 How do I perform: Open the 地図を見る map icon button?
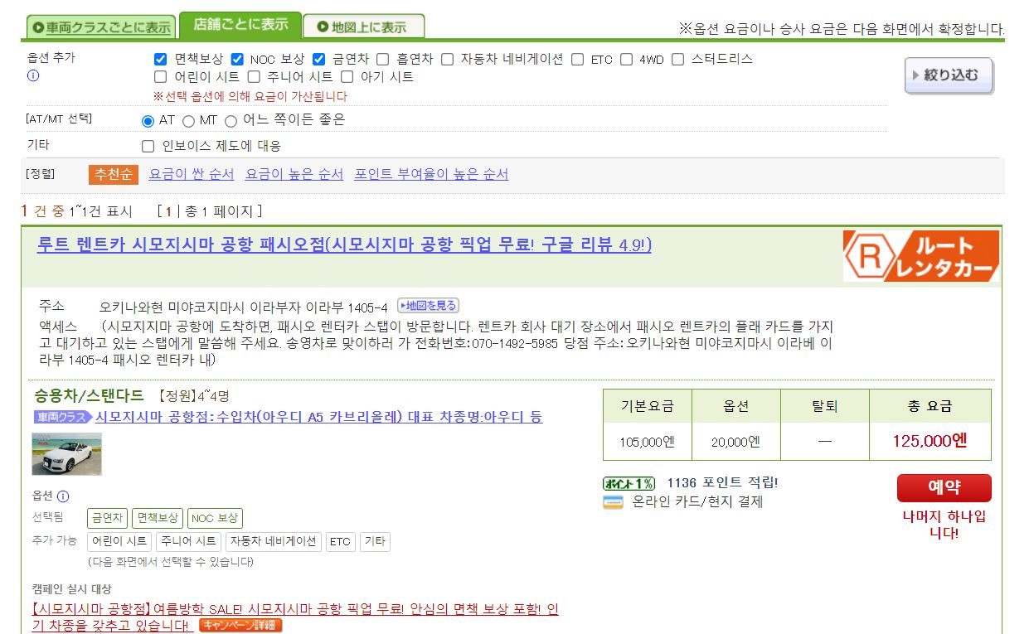pyautogui.click(x=427, y=305)
